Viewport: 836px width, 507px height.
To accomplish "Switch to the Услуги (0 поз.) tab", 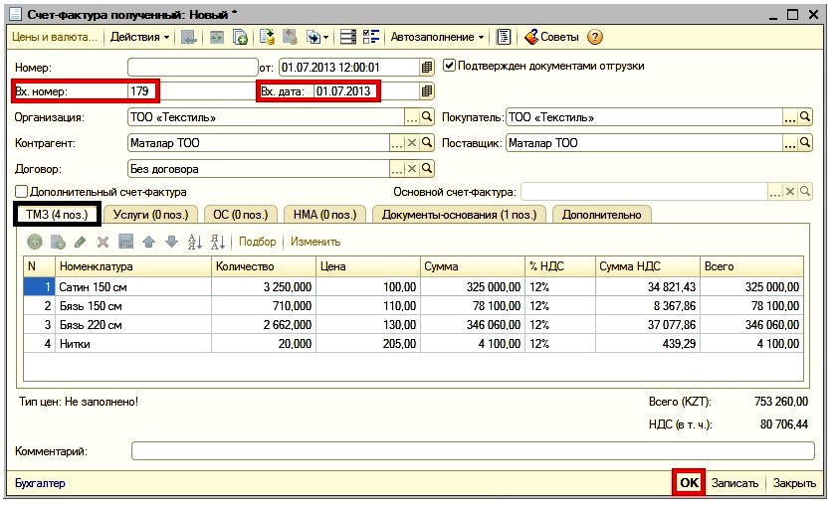I will click(x=152, y=214).
